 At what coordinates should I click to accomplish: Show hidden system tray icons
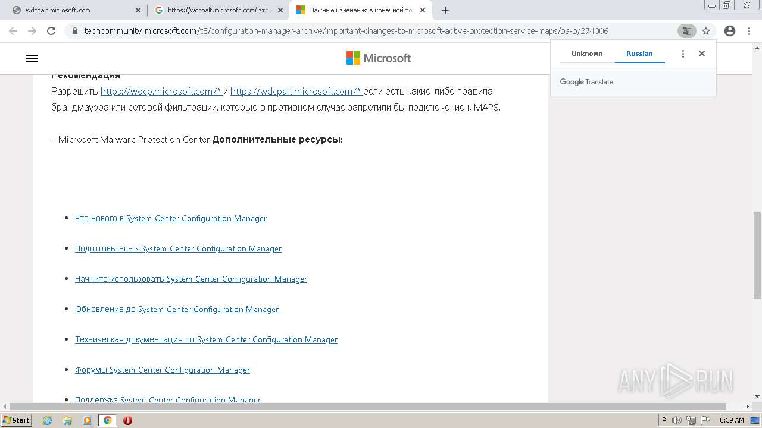point(664,420)
